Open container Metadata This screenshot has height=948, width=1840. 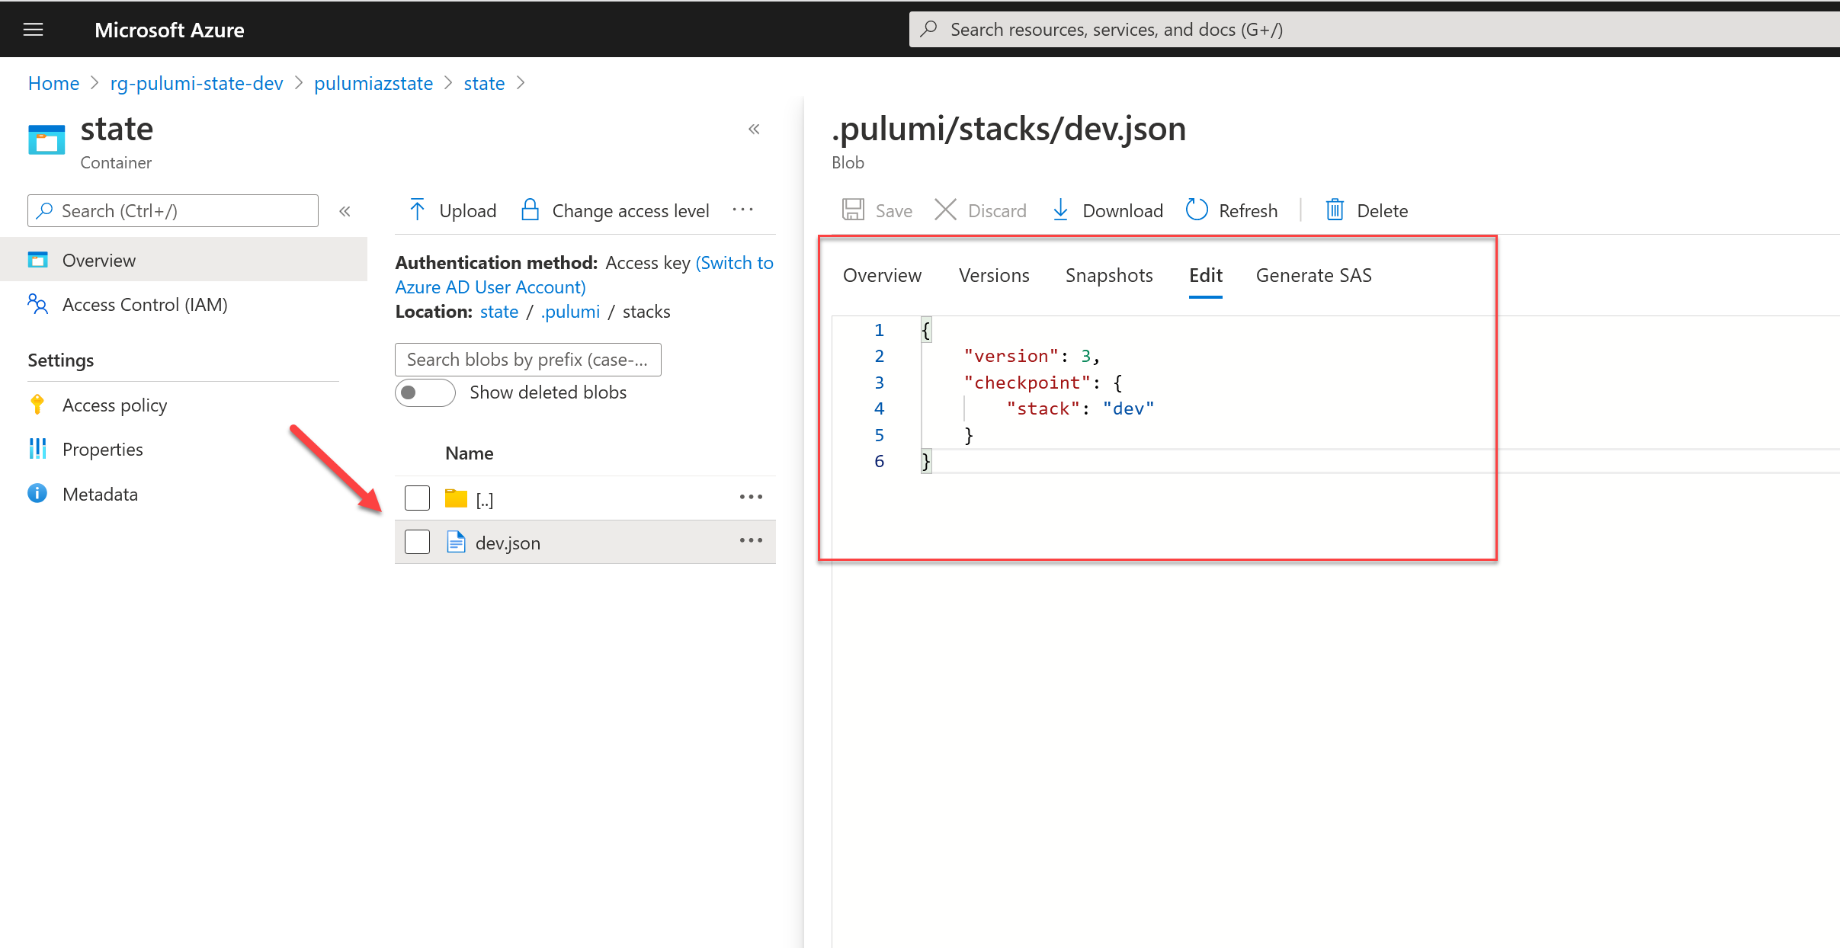(x=100, y=495)
